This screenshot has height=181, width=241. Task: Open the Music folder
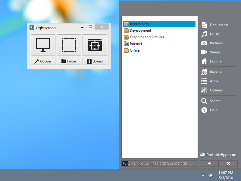tap(214, 34)
